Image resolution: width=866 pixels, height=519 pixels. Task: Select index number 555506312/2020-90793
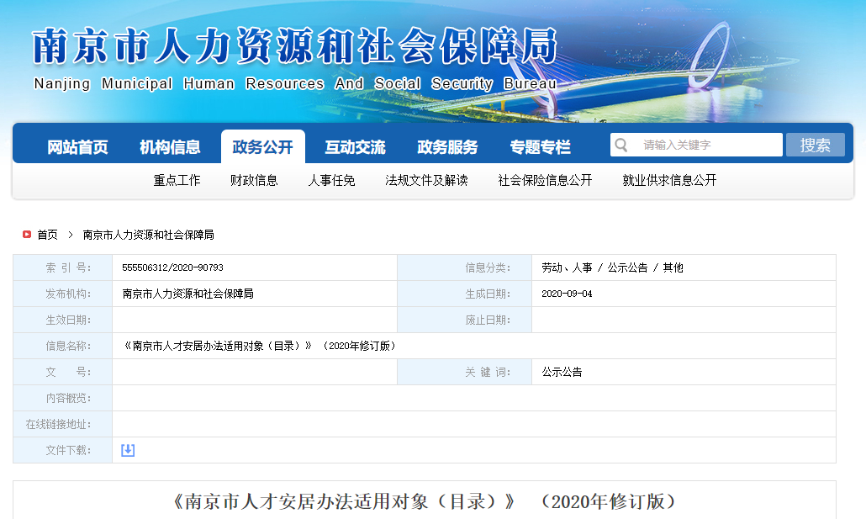click(x=173, y=267)
